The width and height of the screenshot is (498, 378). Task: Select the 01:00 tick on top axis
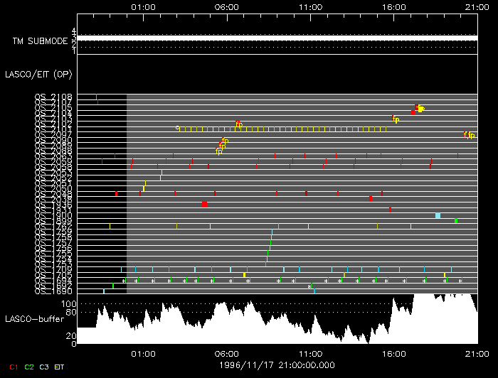pos(144,6)
